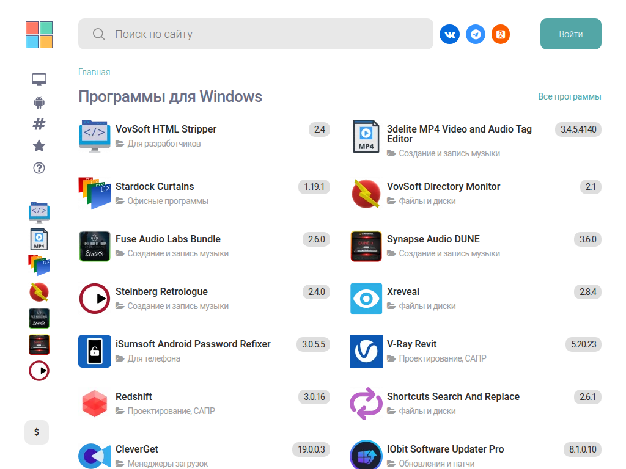Image resolution: width=626 pixels, height=469 pixels.
Task: Go to Главная breadcrumb link
Action: point(94,72)
